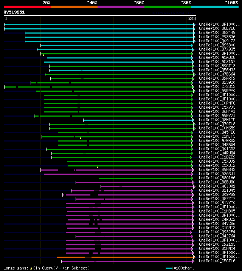Select the UniRef100_C5X3I2 label
242x271 pixels.
[217, 165]
